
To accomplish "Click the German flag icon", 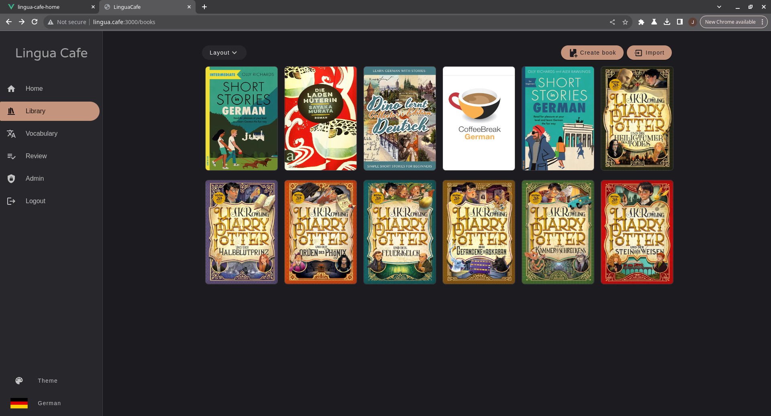I will pos(19,403).
